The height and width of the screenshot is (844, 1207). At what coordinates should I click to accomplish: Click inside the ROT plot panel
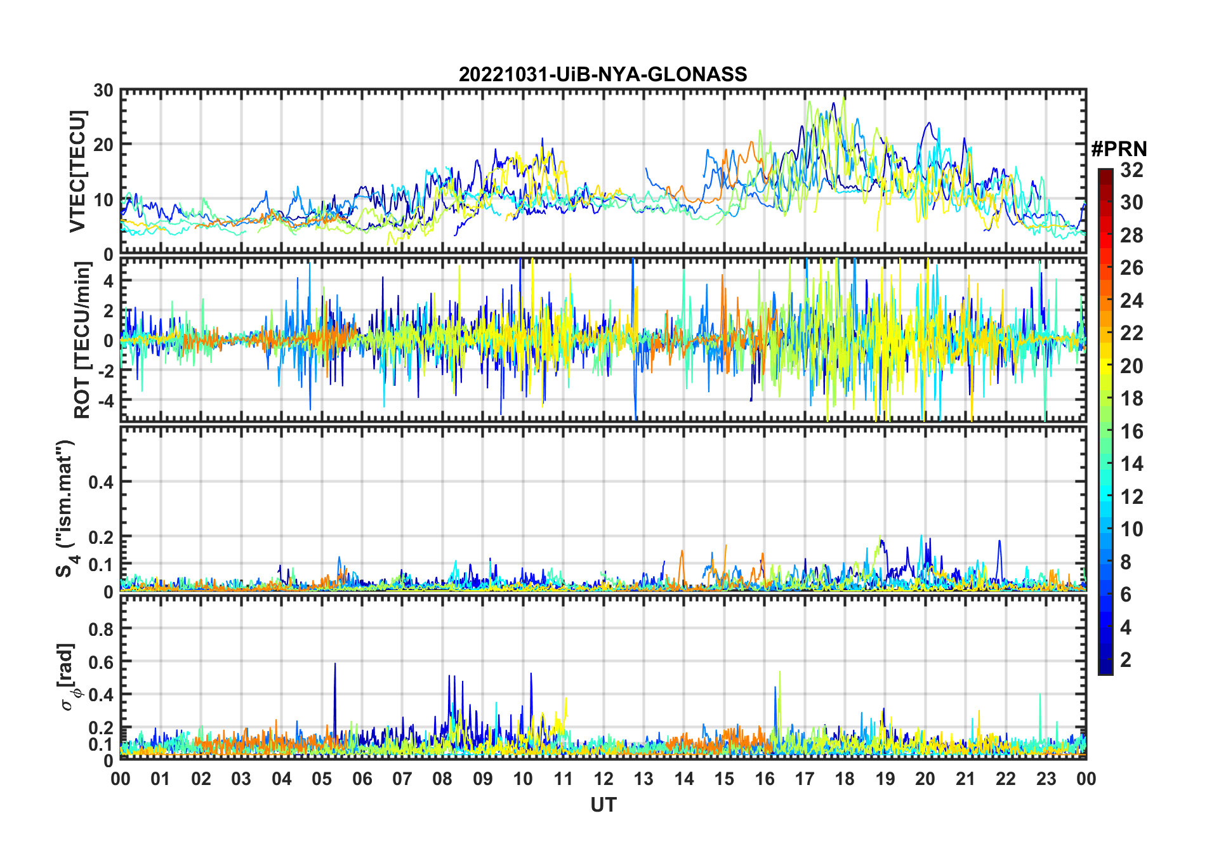click(x=603, y=340)
